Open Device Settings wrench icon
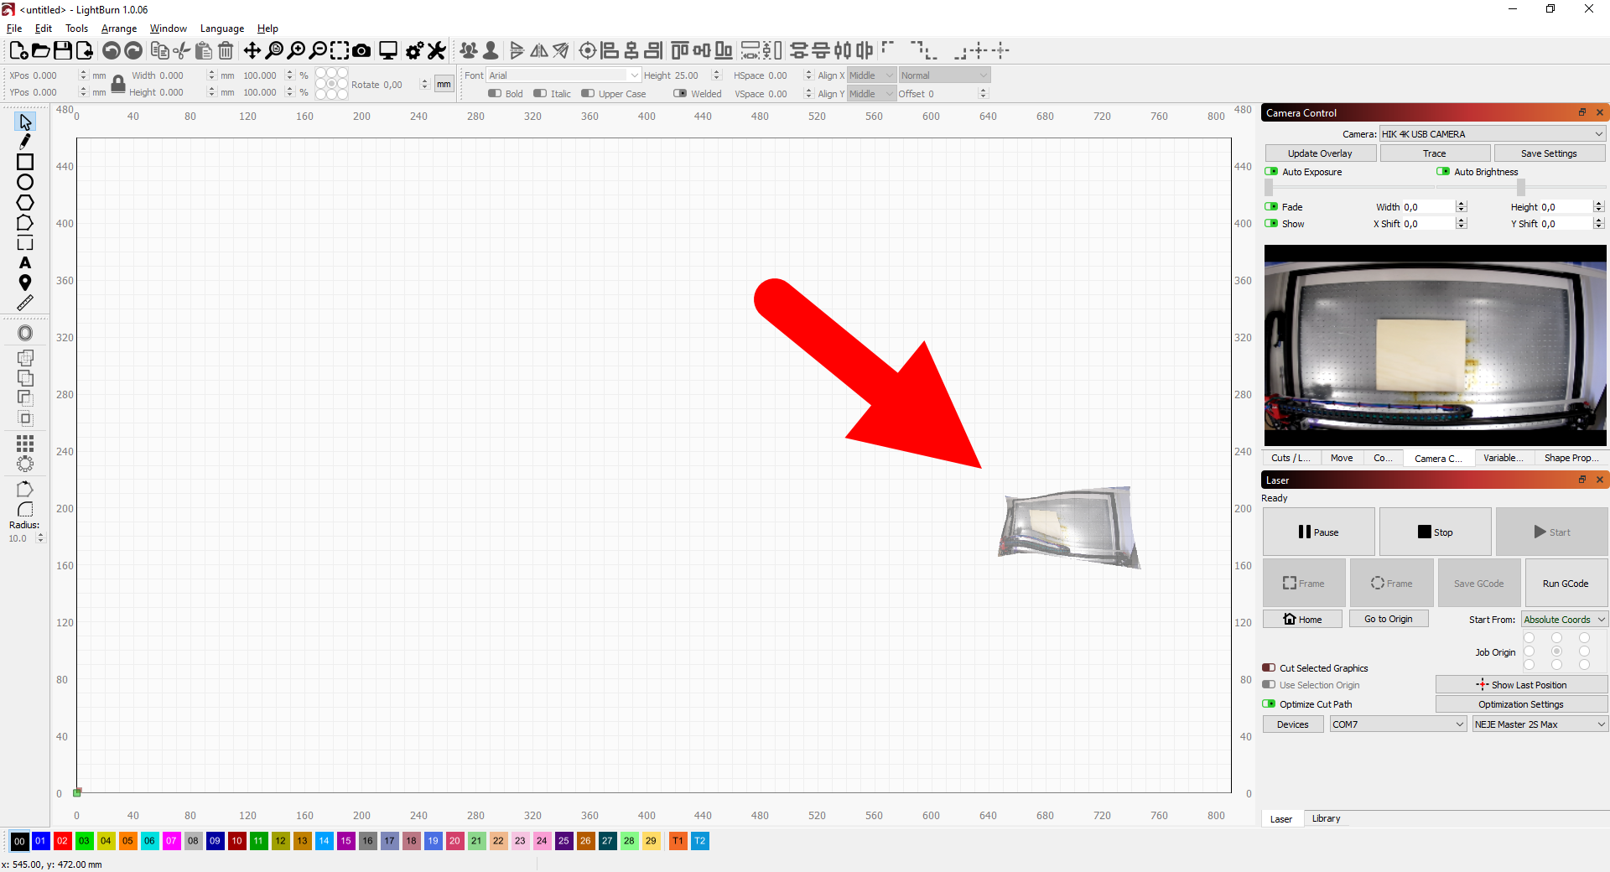Viewport: 1610px width, 872px height. point(436,51)
